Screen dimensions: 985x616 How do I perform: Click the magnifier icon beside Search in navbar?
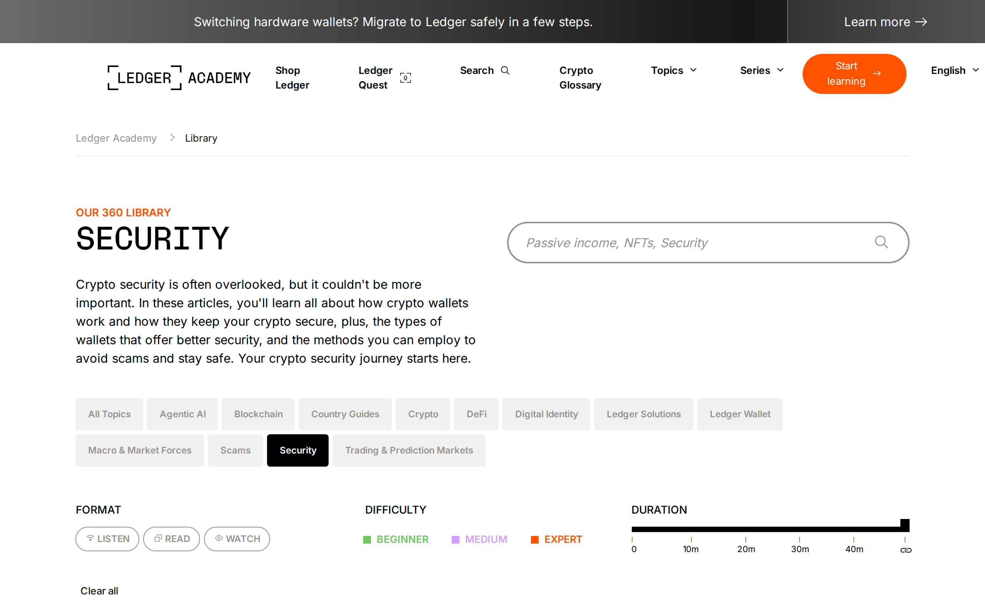coord(505,70)
